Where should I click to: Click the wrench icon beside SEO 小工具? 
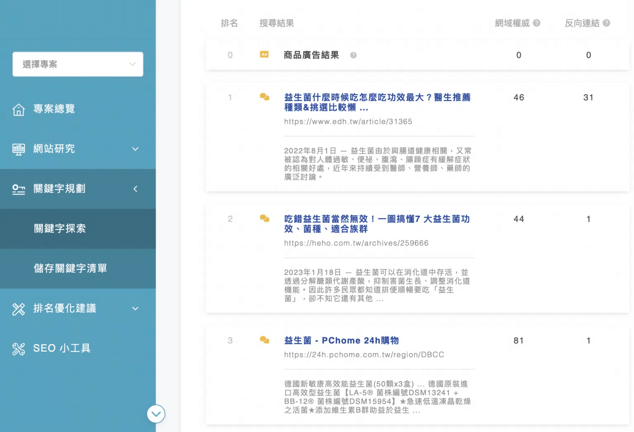19,349
